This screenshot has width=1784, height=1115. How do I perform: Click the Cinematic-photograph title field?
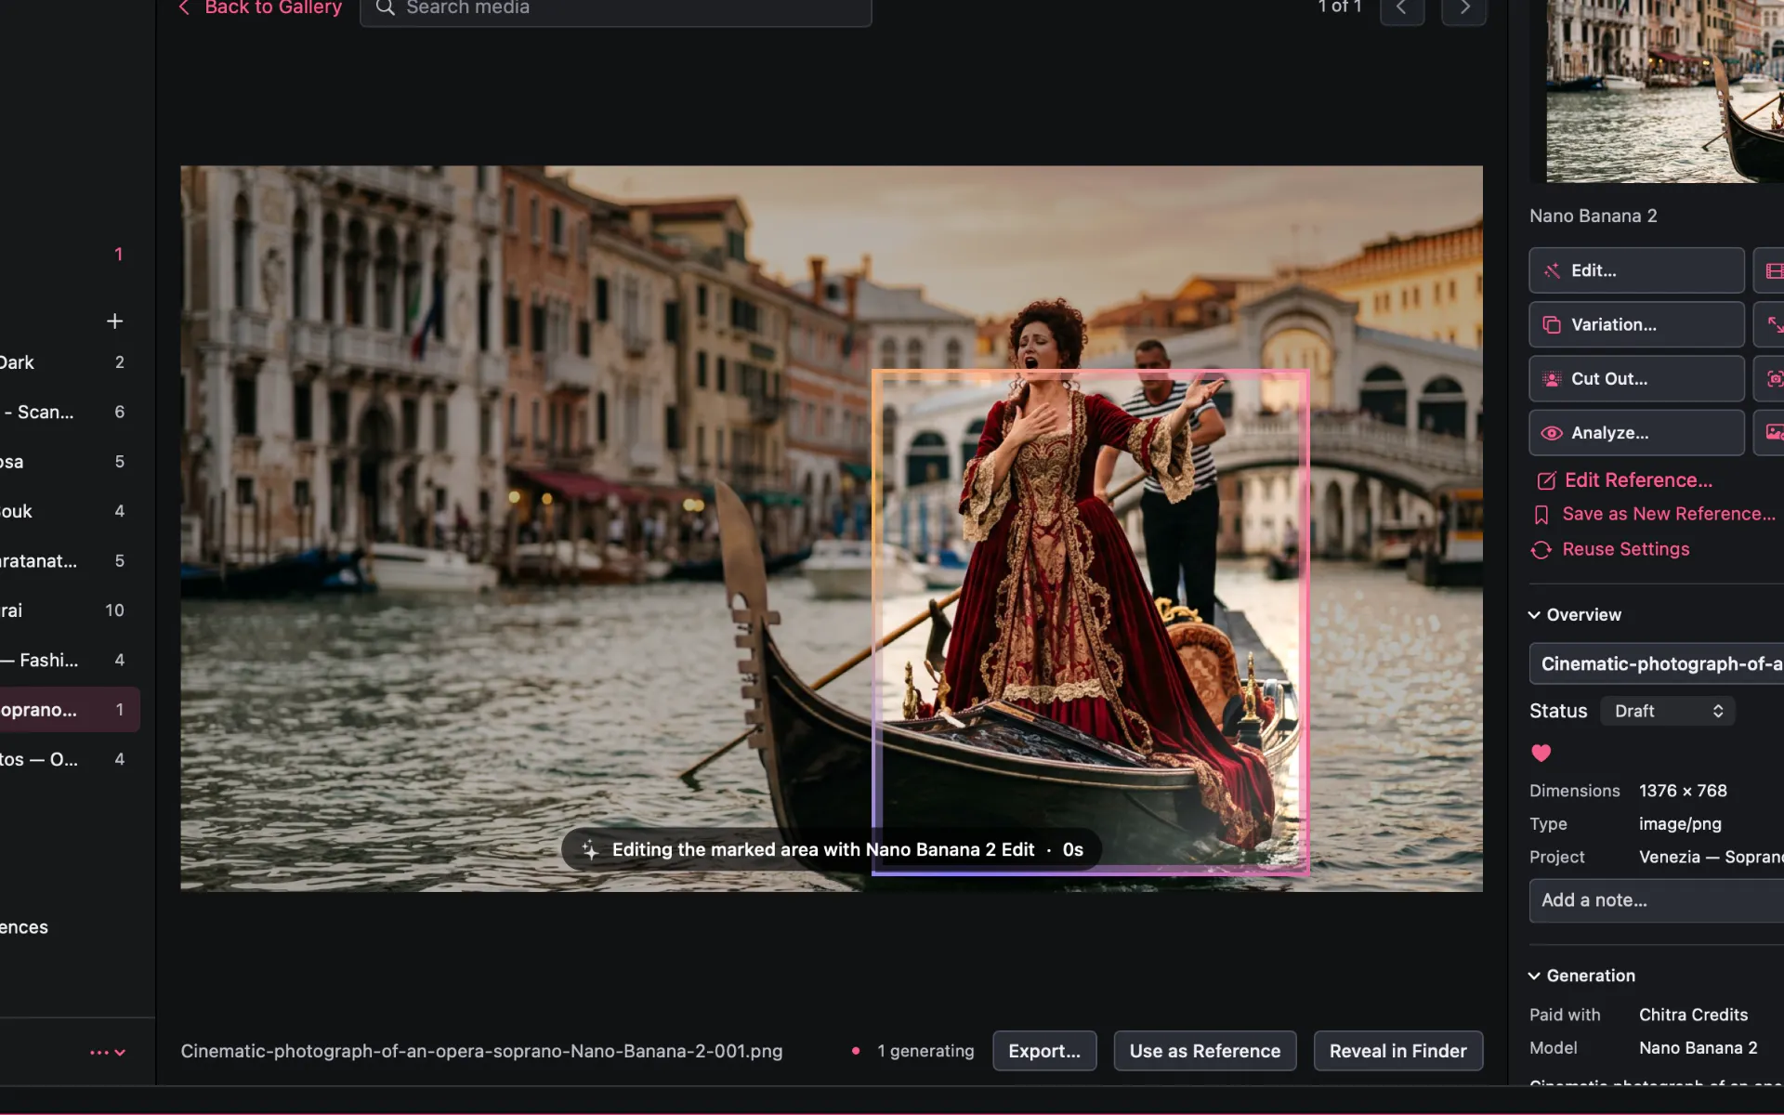coord(1657,663)
